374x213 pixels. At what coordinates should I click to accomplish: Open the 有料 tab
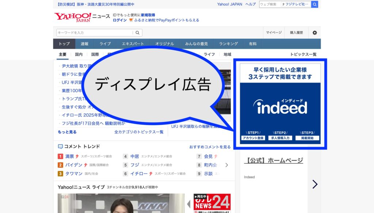click(253, 44)
